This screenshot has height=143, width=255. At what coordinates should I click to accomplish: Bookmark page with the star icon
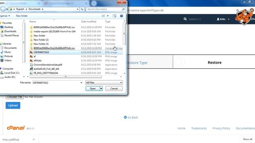point(237,10)
